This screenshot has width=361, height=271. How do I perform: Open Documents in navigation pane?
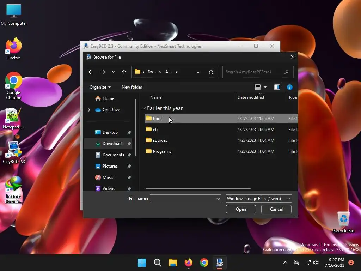click(113, 155)
